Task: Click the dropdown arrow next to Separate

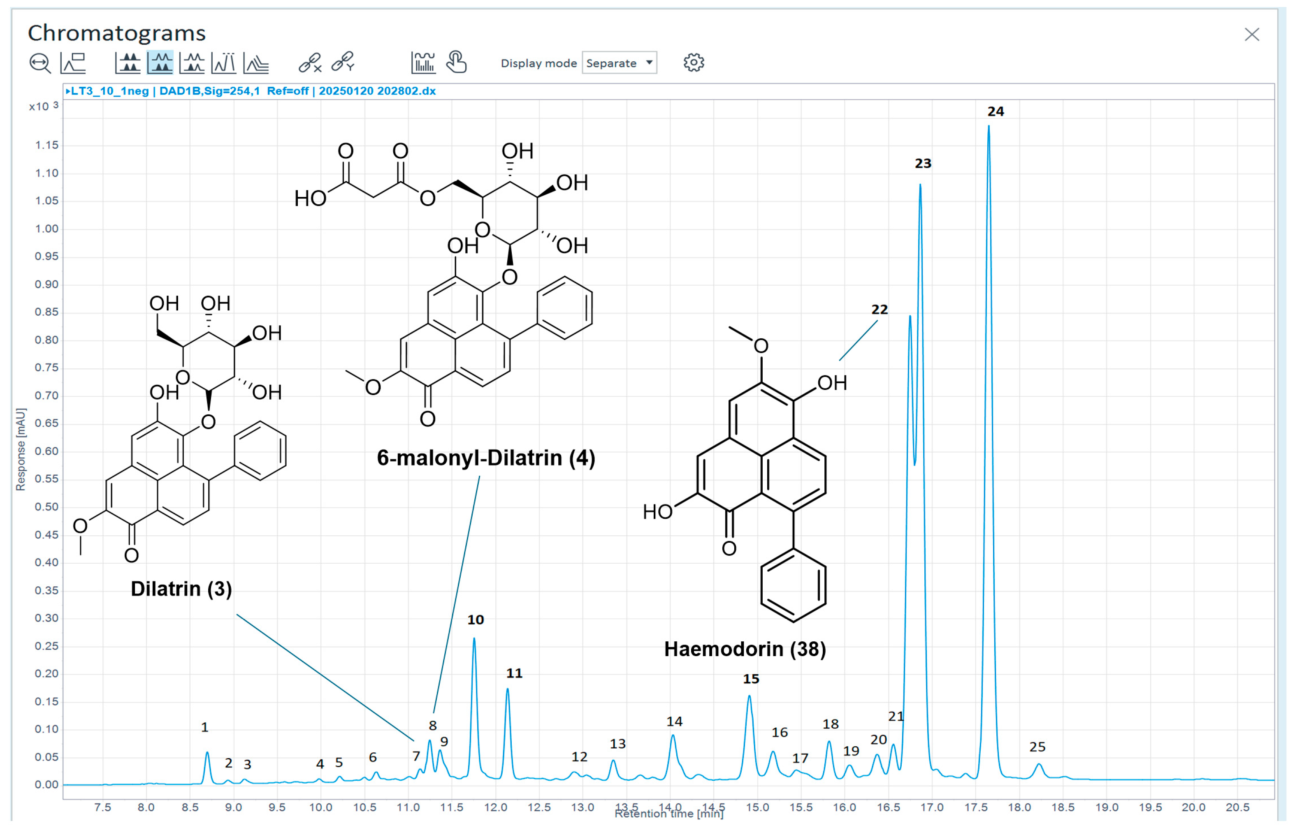Action: point(650,63)
